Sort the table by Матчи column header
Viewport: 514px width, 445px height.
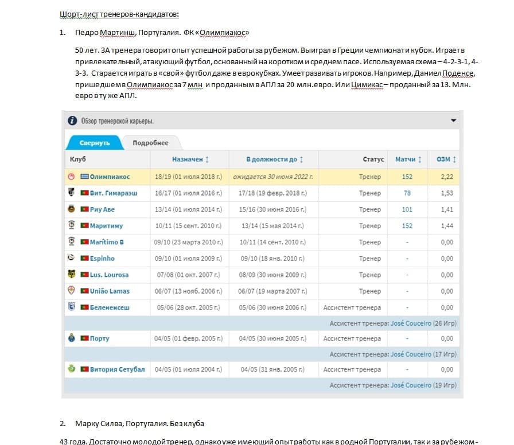(408, 159)
